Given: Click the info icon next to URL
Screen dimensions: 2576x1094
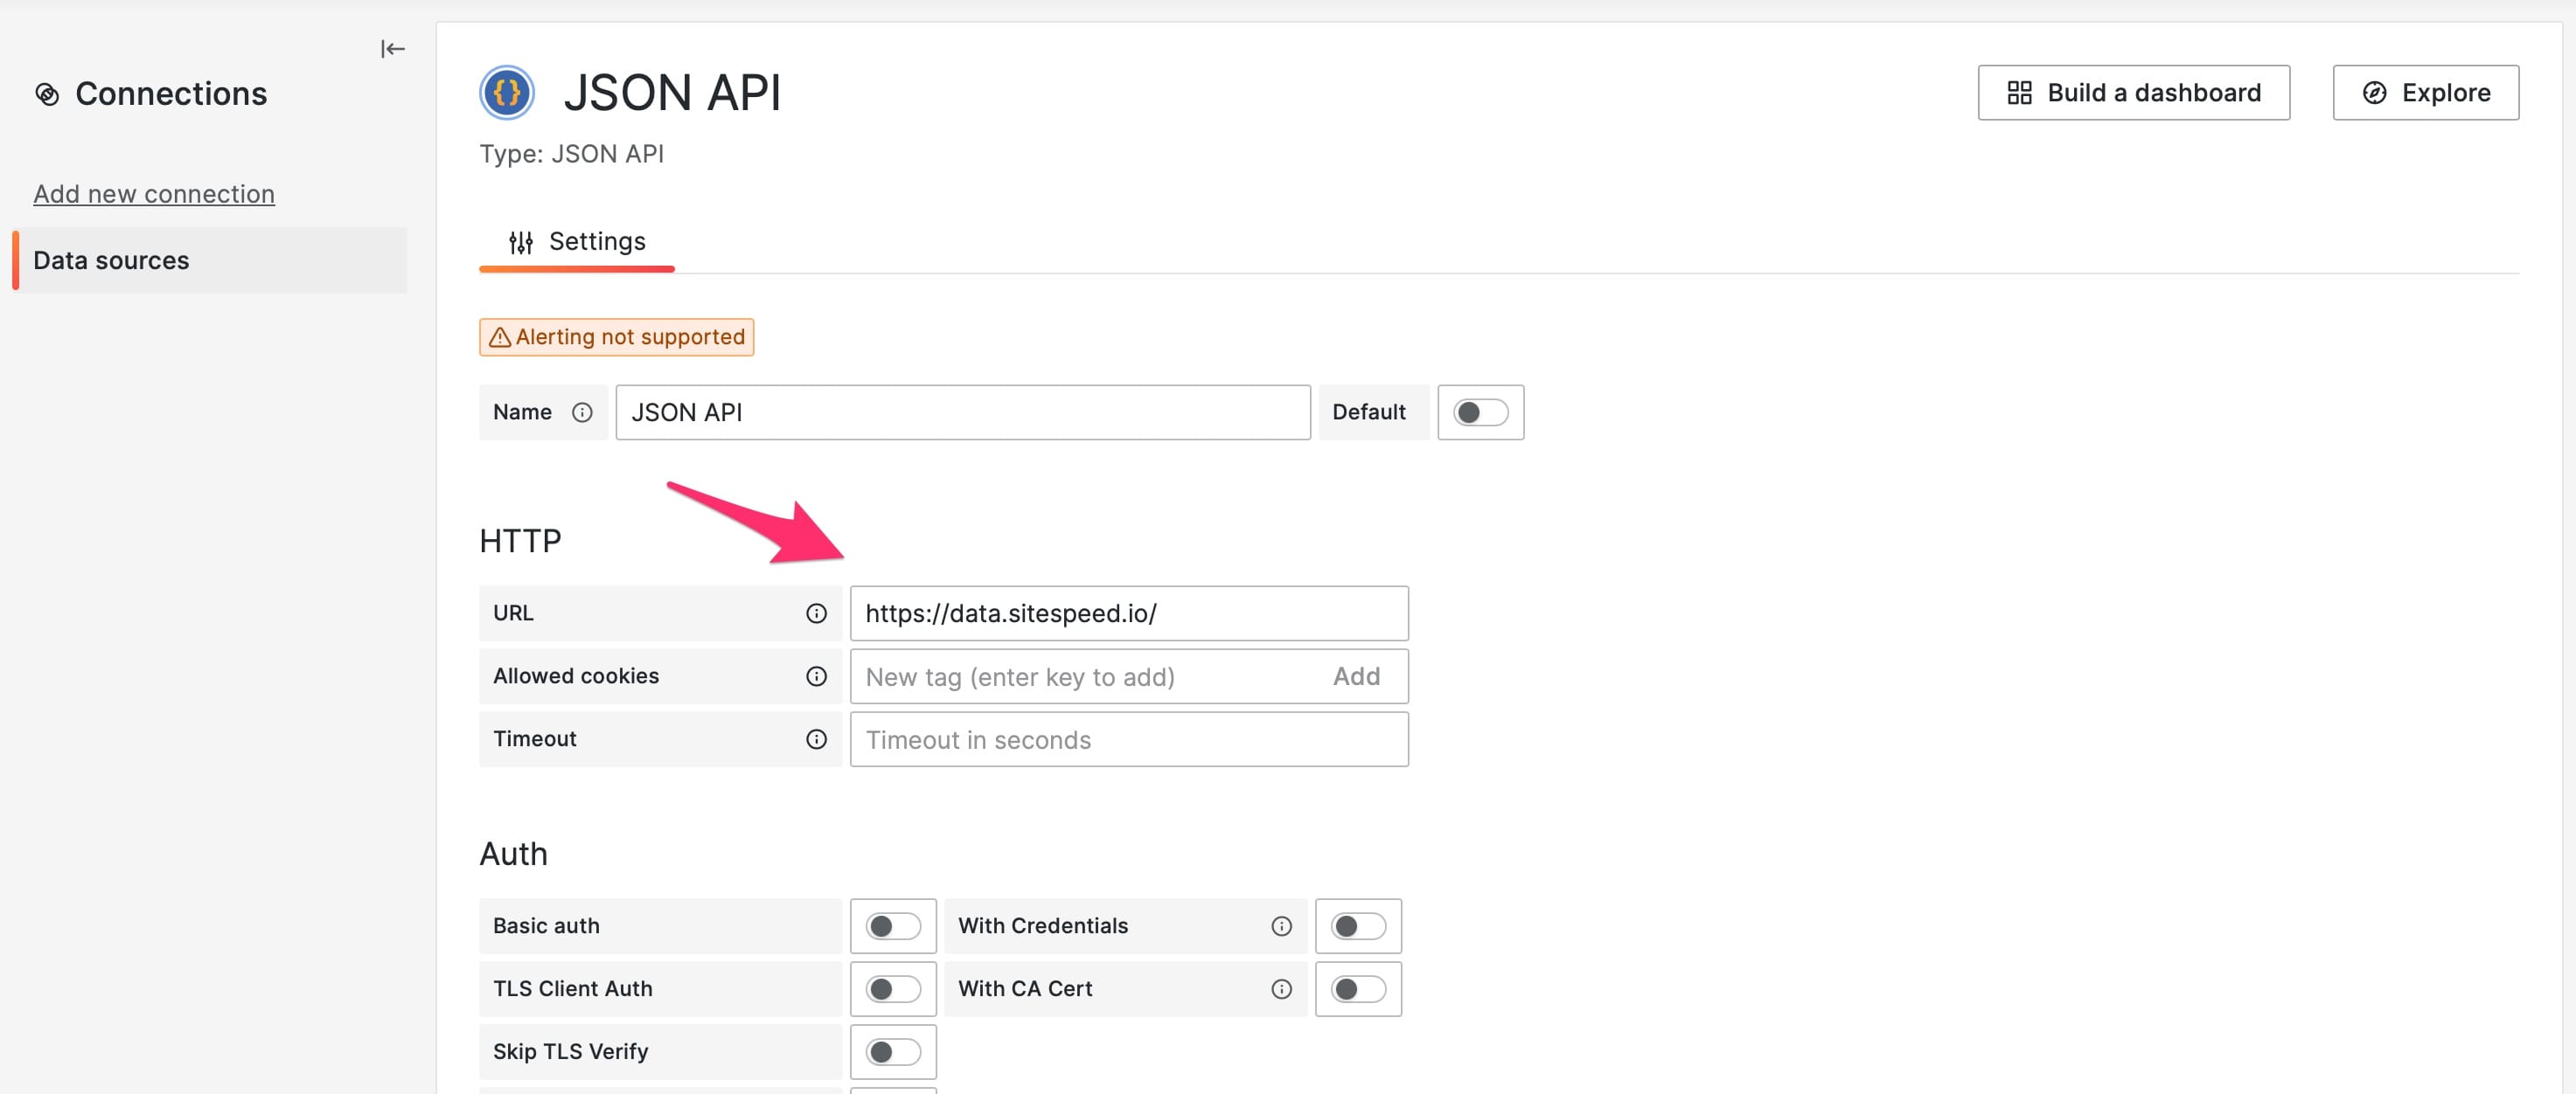Looking at the screenshot, I should click(815, 613).
